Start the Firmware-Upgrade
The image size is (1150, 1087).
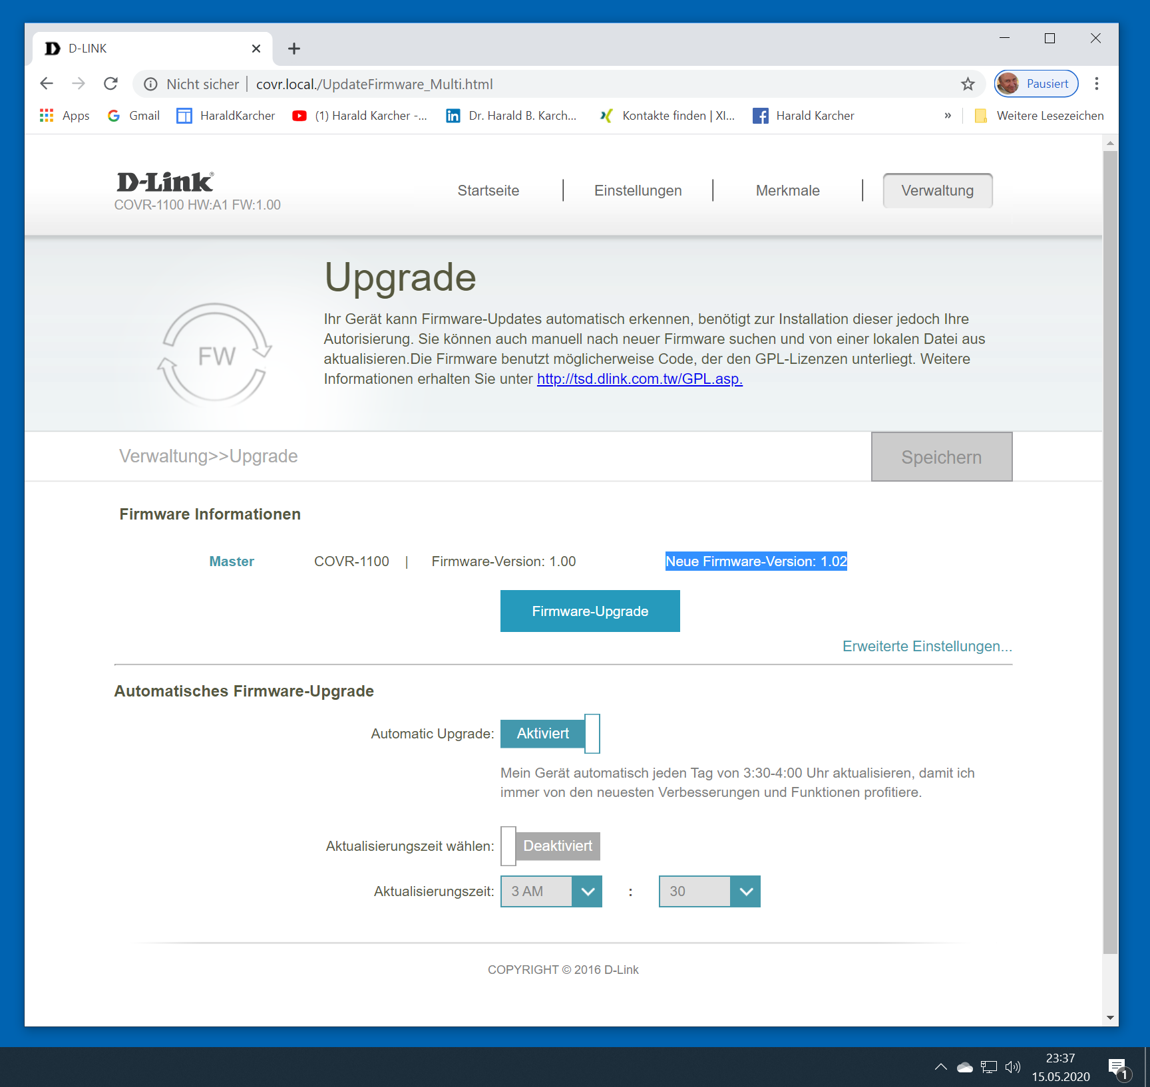click(590, 611)
